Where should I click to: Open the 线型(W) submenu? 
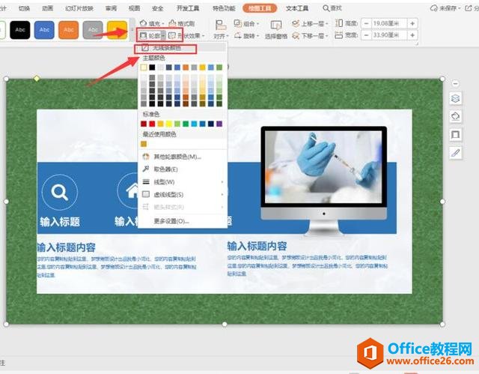coord(183,182)
